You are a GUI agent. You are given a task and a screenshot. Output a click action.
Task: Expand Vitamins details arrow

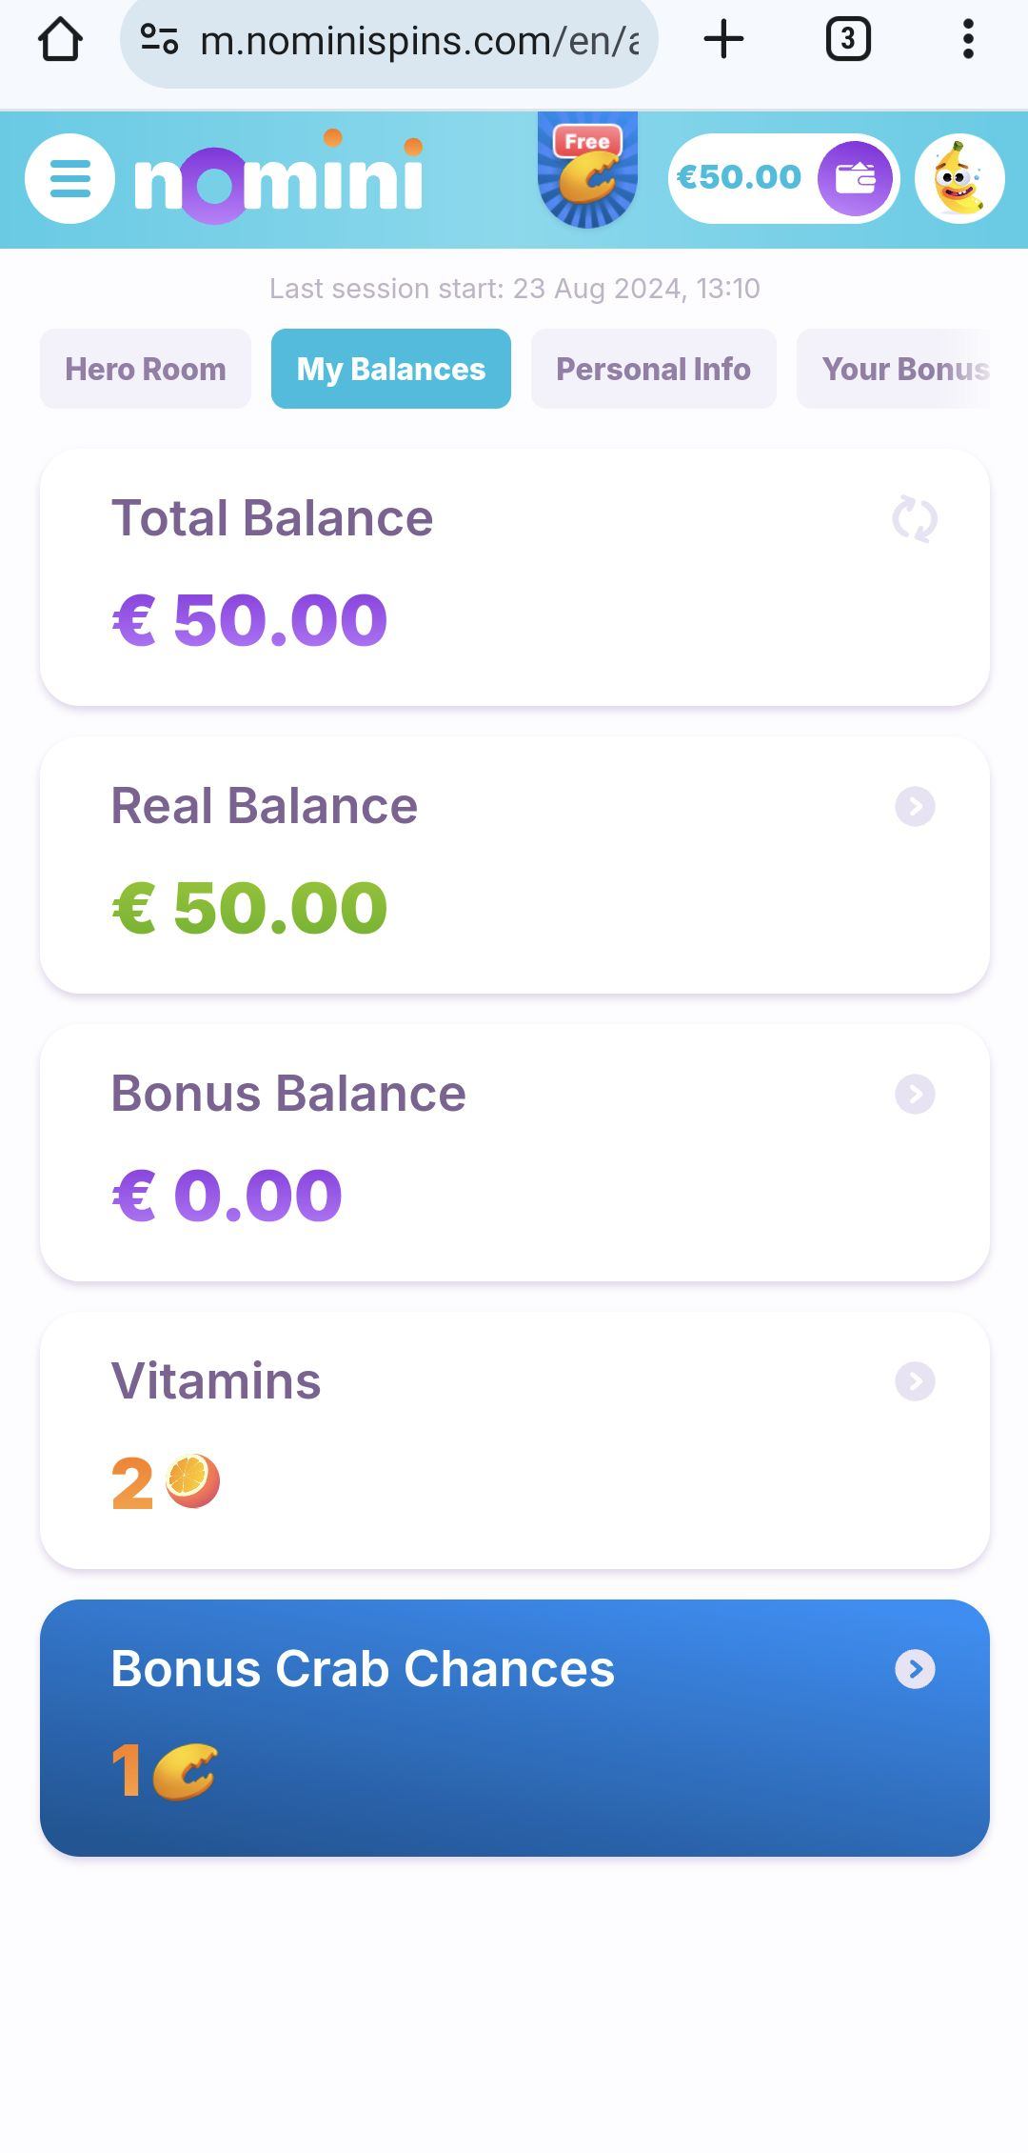tap(915, 1381)
